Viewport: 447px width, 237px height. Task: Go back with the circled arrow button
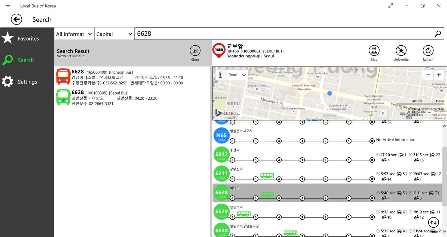click(16, 20)
